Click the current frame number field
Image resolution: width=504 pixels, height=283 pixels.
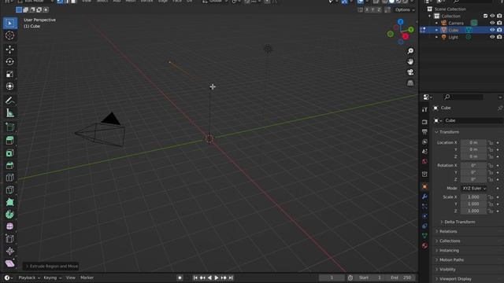(x=332, y=277)
